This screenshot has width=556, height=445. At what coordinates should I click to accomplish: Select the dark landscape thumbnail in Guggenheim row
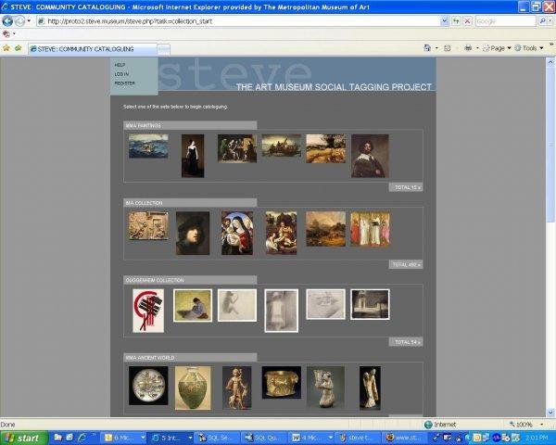pyautogui.click(x=370, y=304)
